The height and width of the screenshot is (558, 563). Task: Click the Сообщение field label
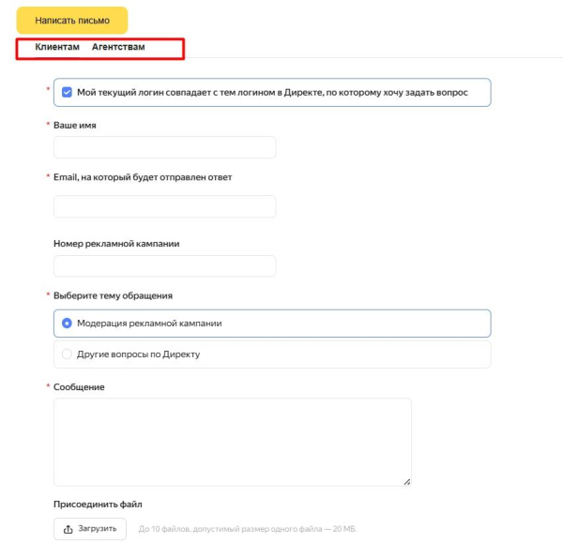tap(79, 386)
